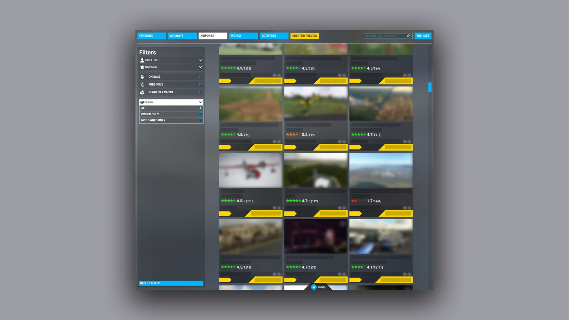Select the FEATURED tab
The width and height of the screenshot is (569, 320).
(x=152, y=36)
